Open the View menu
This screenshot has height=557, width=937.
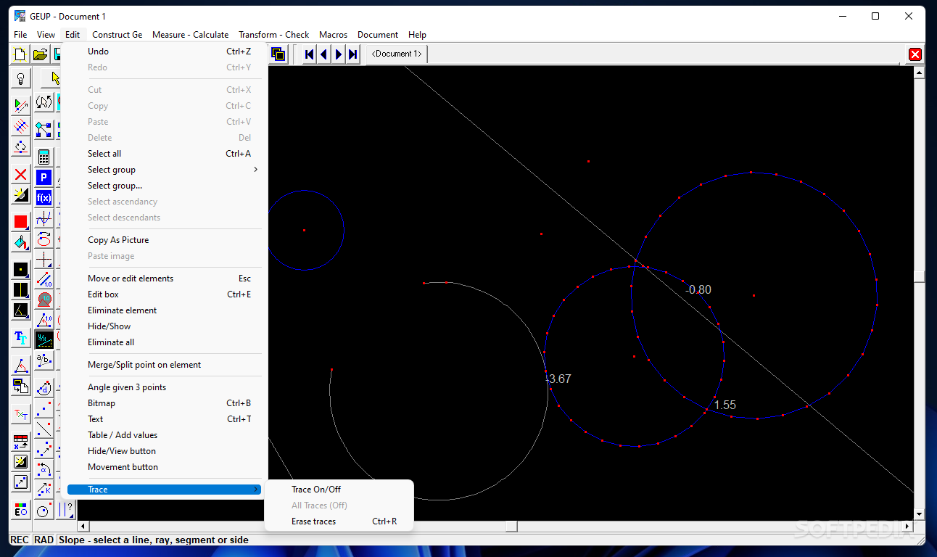46,34
